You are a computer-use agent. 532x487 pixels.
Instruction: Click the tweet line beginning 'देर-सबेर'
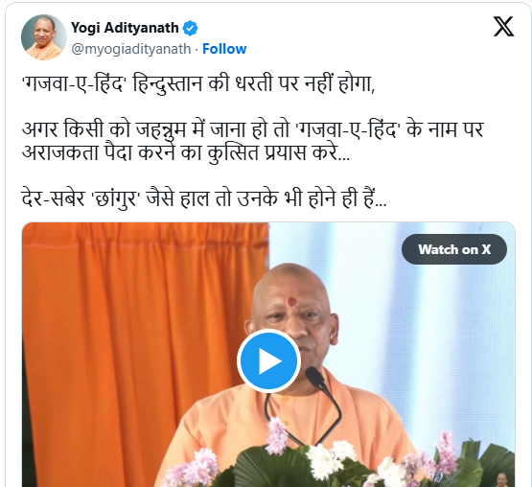pyautogui.click(x=204, y=198)
